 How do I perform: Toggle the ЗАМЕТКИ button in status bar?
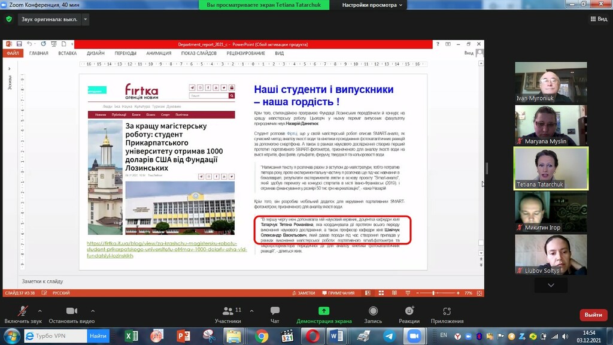point(304,293)
